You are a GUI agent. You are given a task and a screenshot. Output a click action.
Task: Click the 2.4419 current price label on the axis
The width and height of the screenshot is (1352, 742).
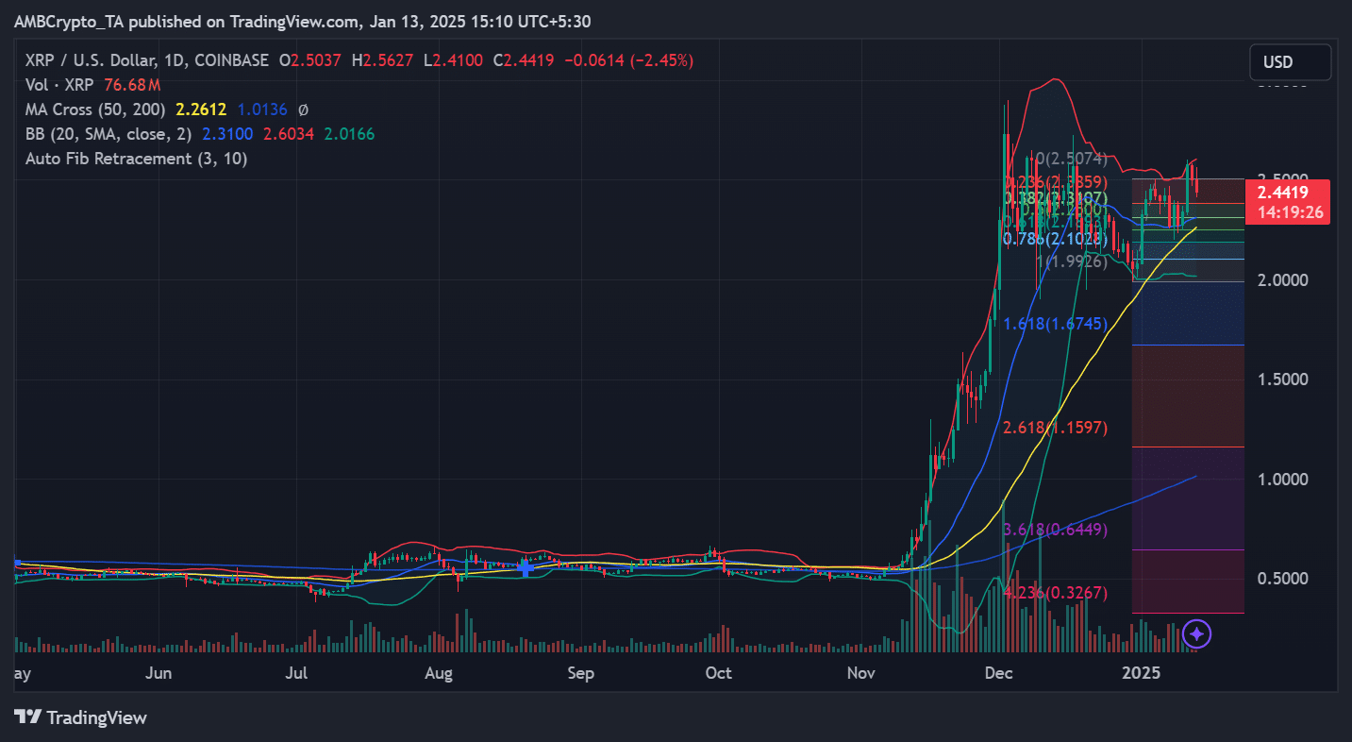coord(1283,193)
